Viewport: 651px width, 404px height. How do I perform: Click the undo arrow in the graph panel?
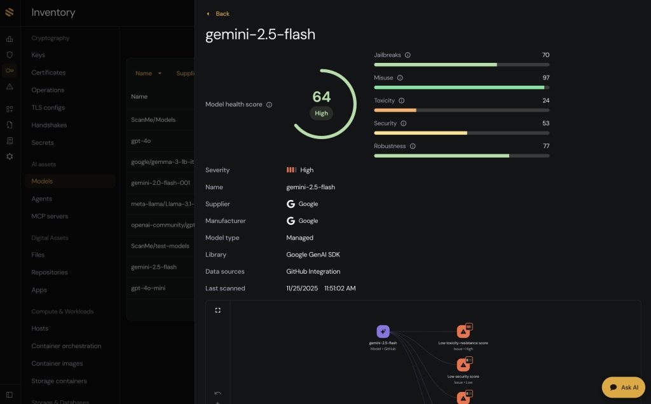point(218,393)
